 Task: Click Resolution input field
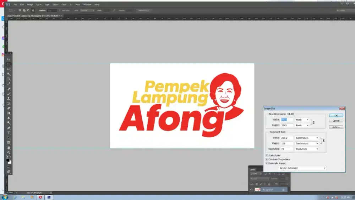tap(287, 149)
